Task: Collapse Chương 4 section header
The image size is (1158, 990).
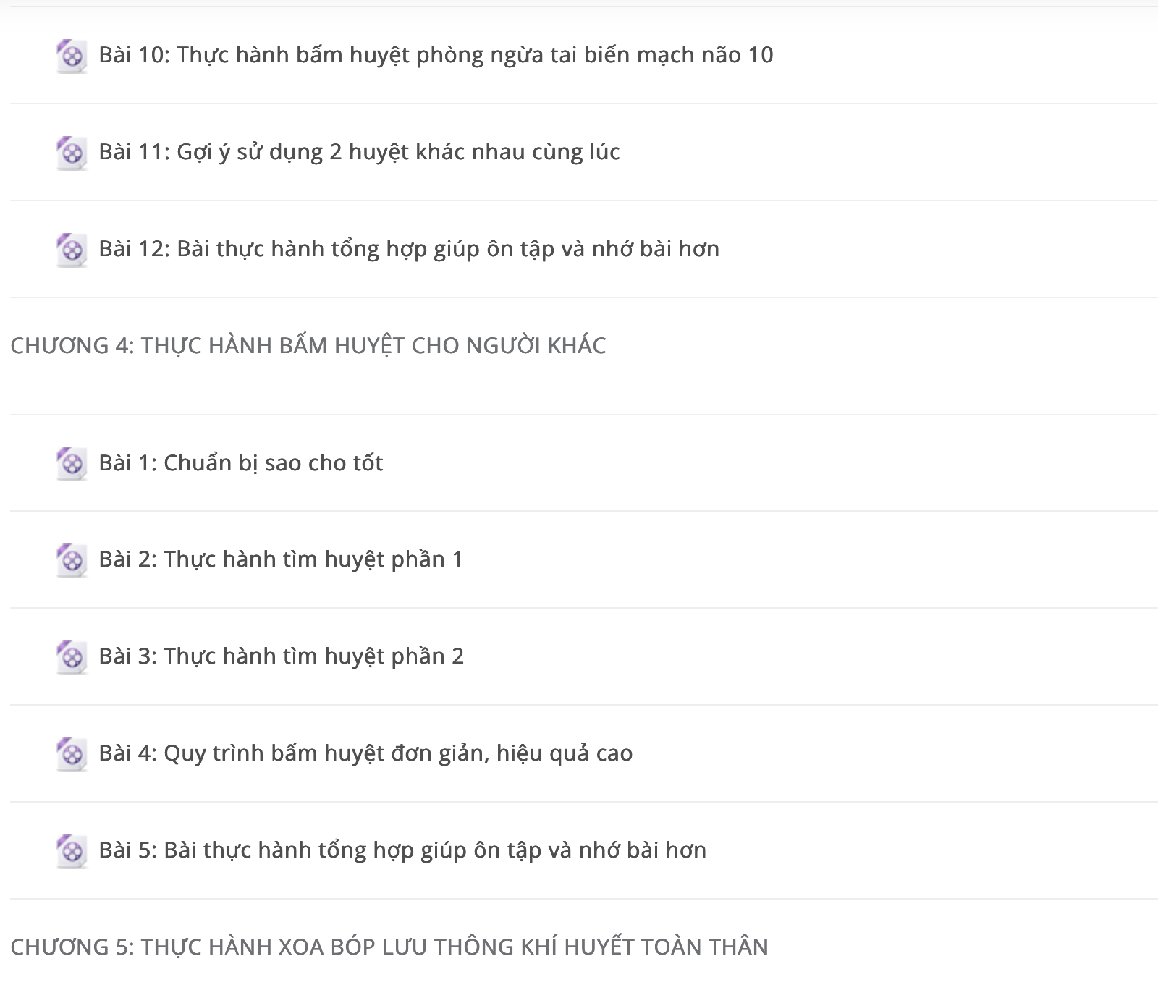Action: [308, 346]
